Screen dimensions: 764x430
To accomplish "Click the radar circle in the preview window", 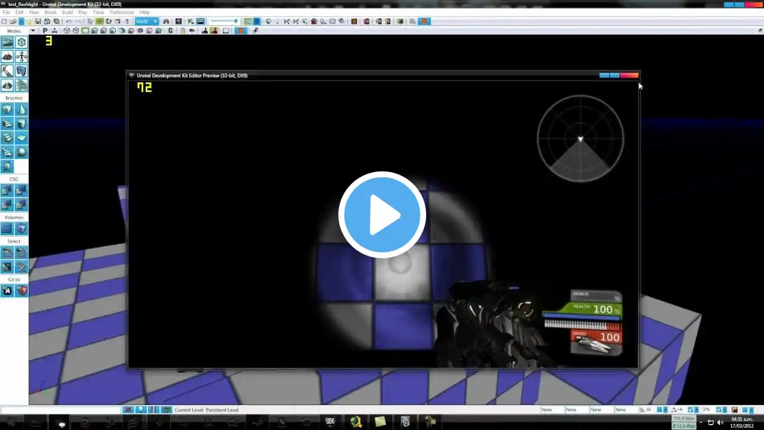I will [580, 139].
